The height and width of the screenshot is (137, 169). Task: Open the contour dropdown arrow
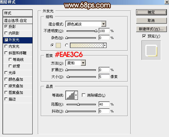pyautogui.click(x=76, y=95)
